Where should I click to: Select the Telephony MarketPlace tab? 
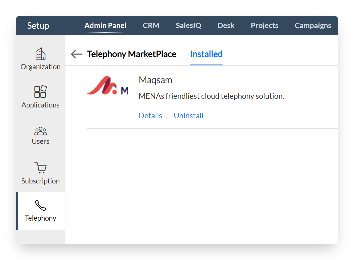point(132,54)
